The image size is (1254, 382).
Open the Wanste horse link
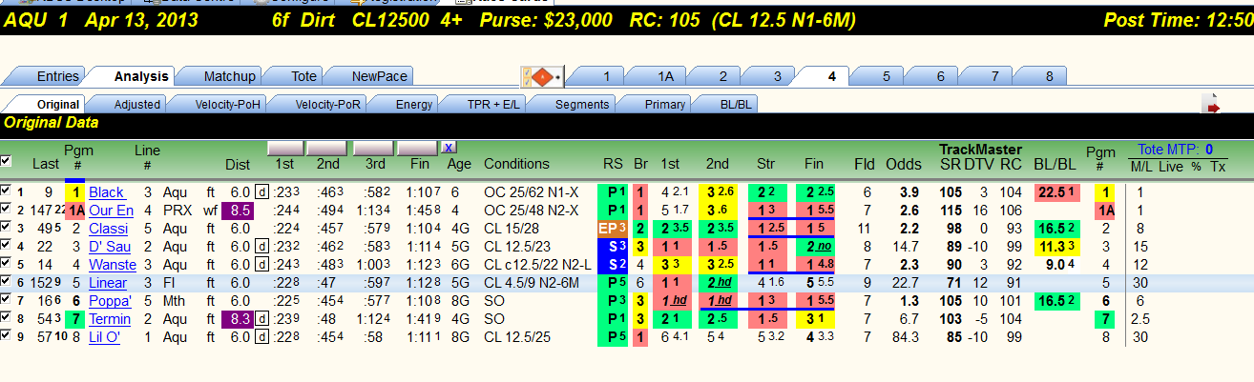click(x=112, y=265)
